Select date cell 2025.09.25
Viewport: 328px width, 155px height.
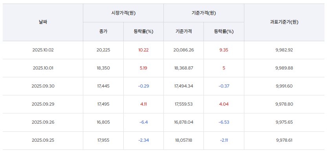43,140
